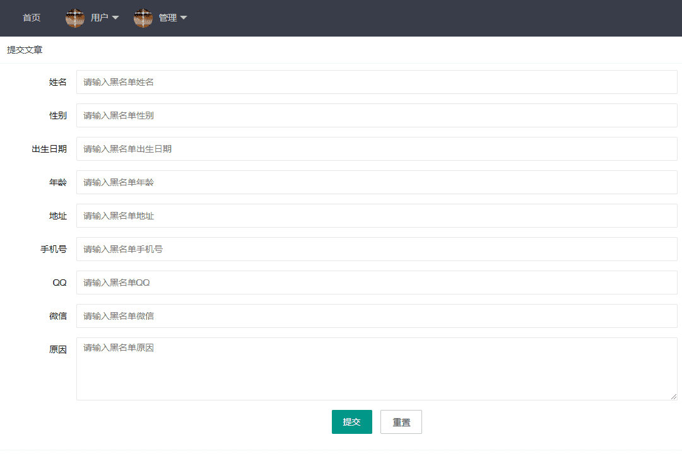This screenshot has height=461, width=682.
Task: Click the 出生日期 field label
Action: 49,149
